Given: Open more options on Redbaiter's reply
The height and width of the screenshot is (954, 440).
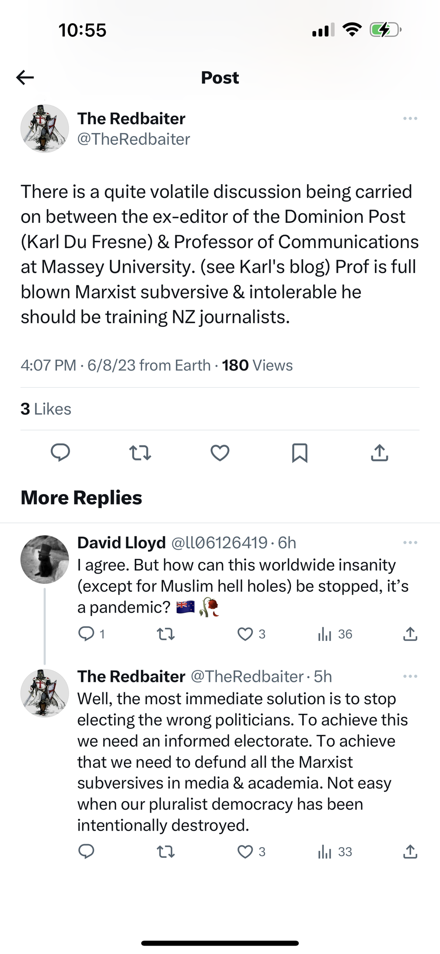Looking at the screenshot, I should pyautogui.click(x=410, y=677).
